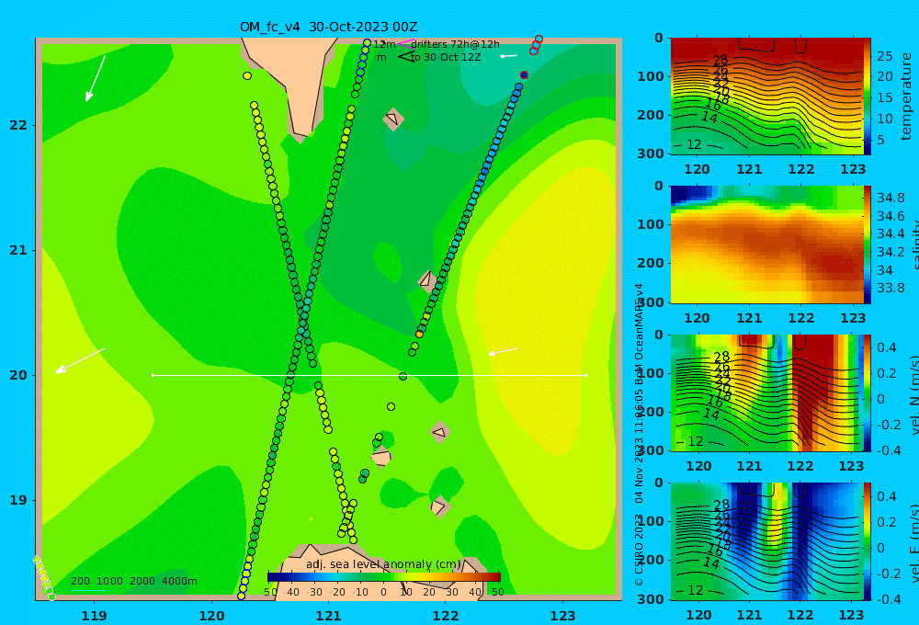Click the 'vel. N (m/s)' axis label
This screenshot has height=625, width=919.
[x=914, y=395]
